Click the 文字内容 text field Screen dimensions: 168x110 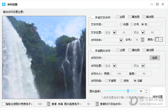(111, 24)
